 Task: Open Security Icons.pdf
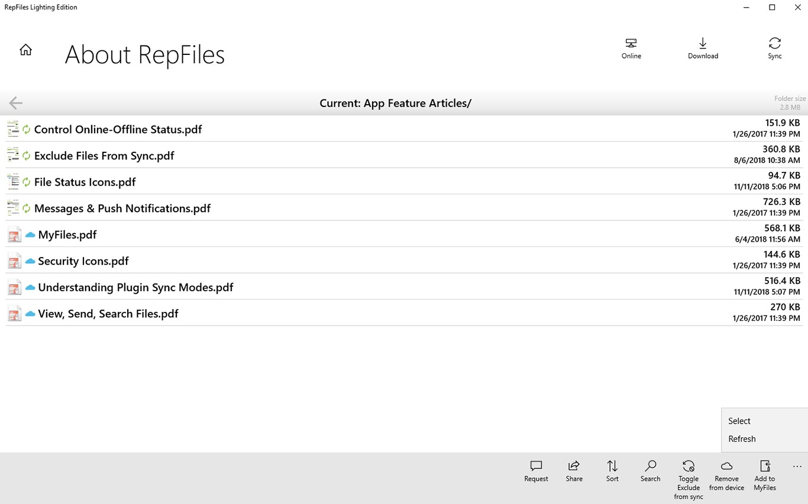tap(83, 261)
